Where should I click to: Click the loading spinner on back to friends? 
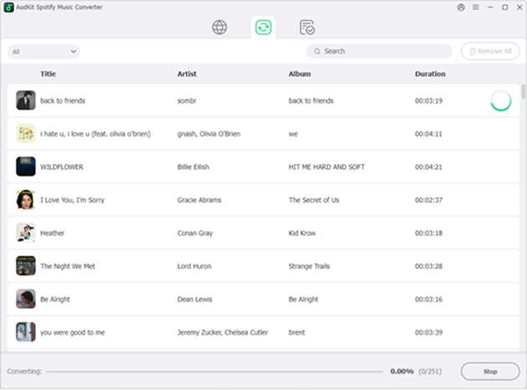click(501, 101)
